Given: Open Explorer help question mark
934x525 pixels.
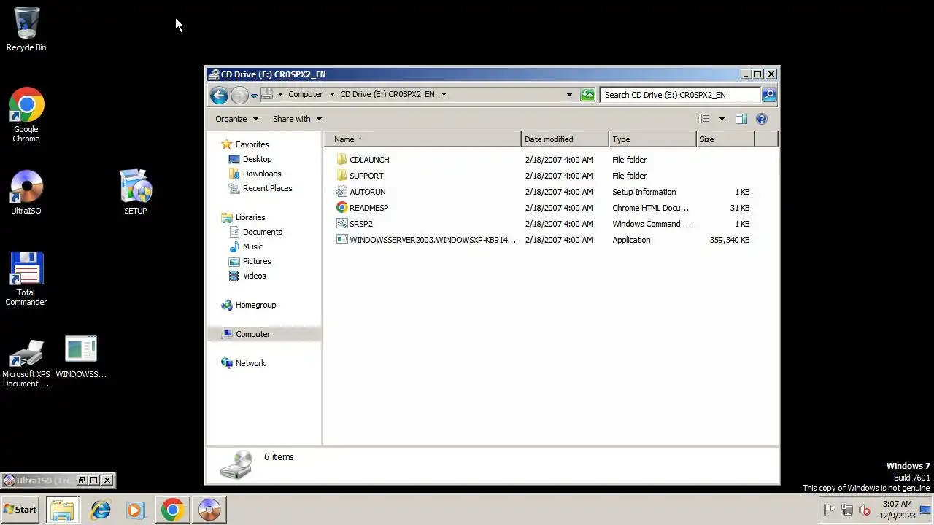Looking at the screenshot, I should point(762,119).
